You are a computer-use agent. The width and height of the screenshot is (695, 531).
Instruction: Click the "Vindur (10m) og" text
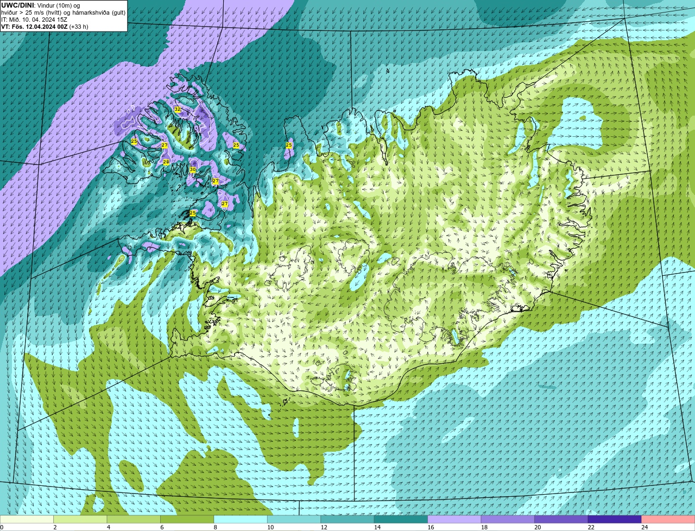pos(58,5)
